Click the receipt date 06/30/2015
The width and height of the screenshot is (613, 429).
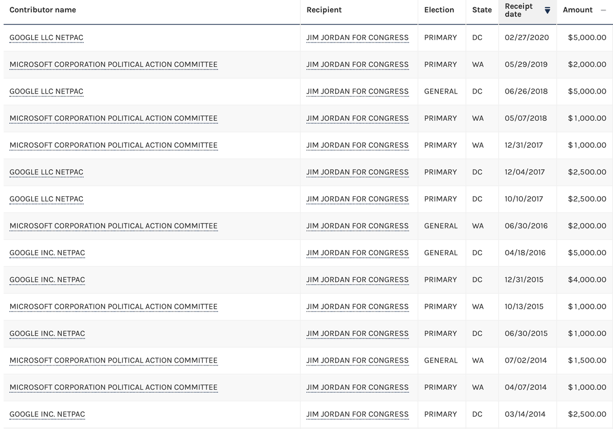526,333
